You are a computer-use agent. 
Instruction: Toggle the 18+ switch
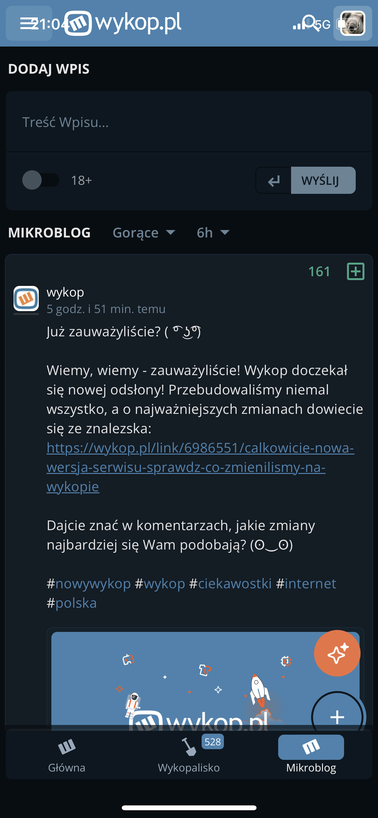tap(41, 180)
